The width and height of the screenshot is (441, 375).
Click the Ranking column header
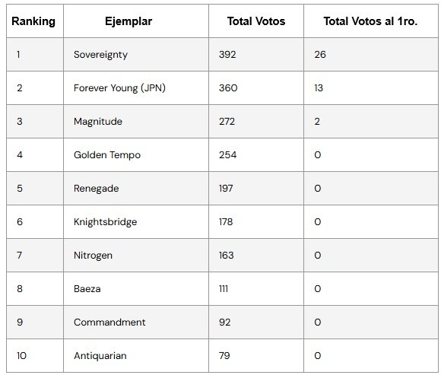click(x=33, y=21)
